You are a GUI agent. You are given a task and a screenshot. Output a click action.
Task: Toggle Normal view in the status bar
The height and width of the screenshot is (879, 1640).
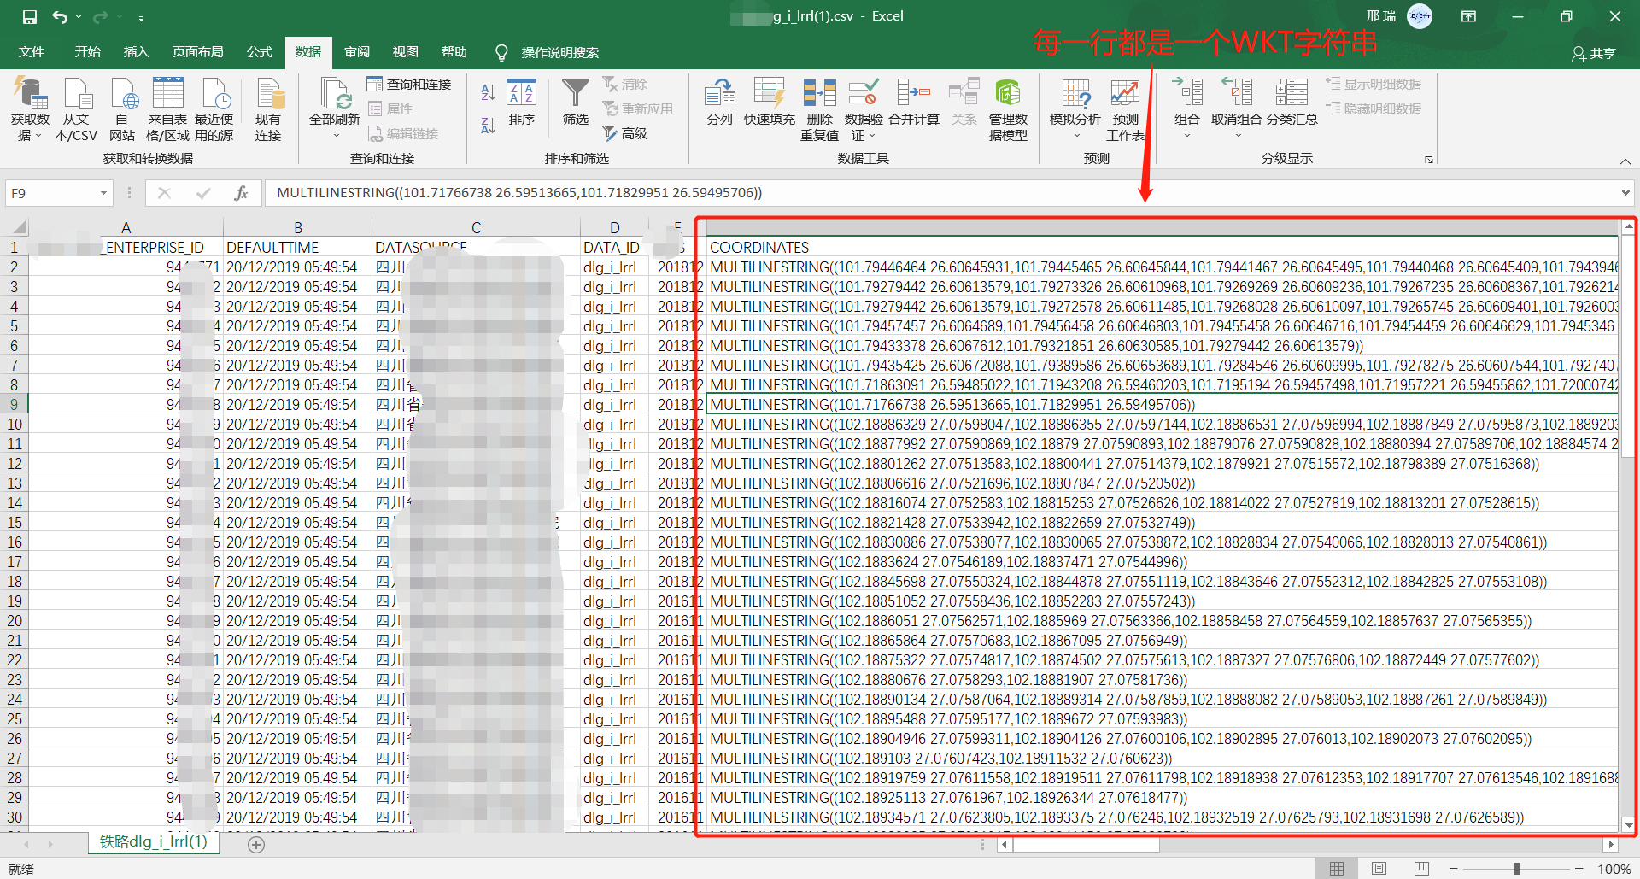coord(1337,868)
